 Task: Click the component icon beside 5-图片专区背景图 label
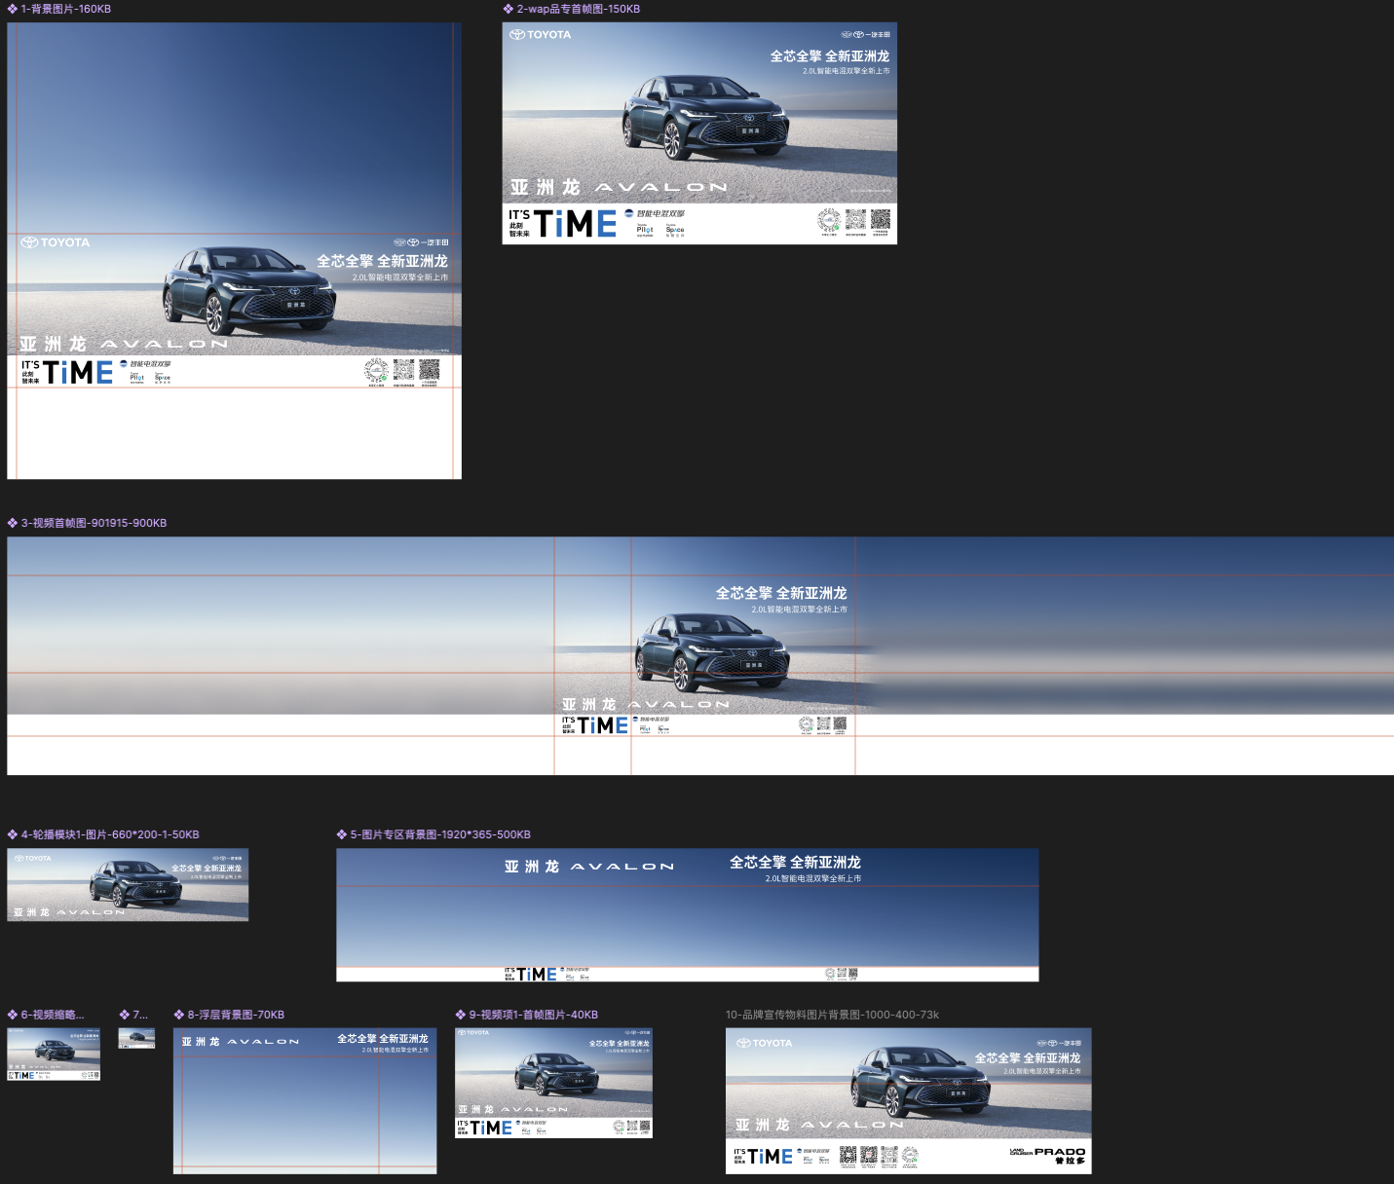point(342,834)
